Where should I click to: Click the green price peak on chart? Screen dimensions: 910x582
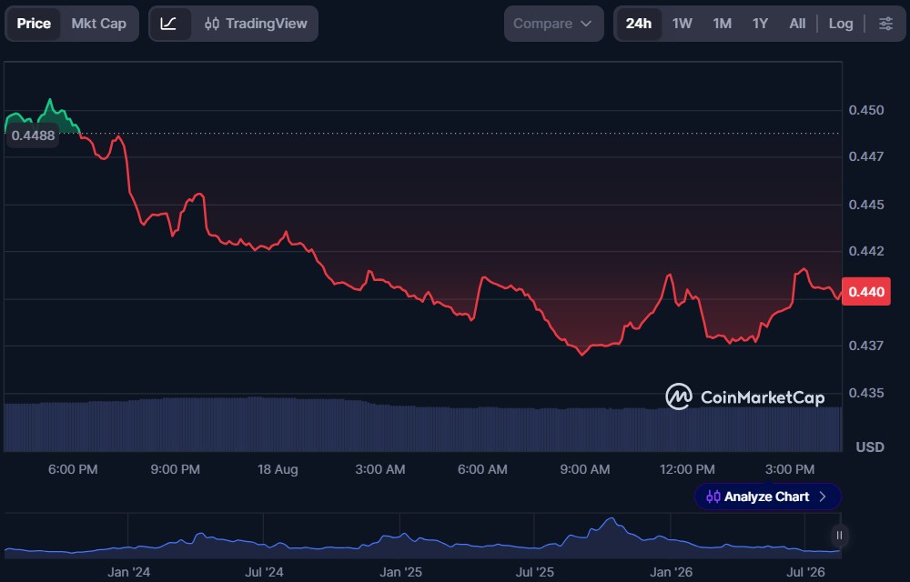(50, 101)
